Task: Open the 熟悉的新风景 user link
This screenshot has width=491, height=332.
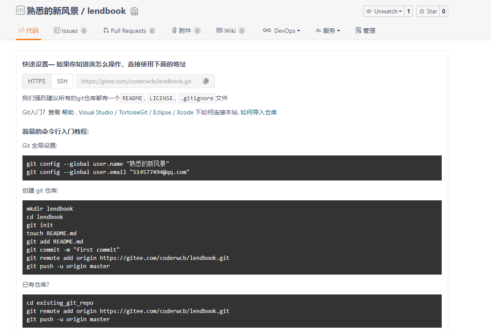Action: pos(53,11)
